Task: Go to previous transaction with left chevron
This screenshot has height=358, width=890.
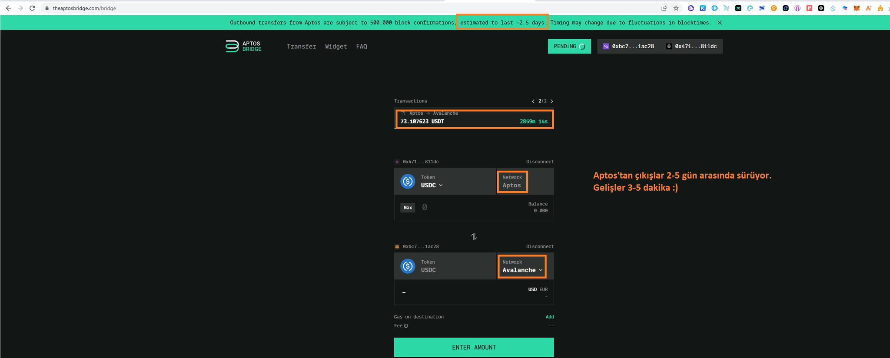Action: (x=533, y=101)
